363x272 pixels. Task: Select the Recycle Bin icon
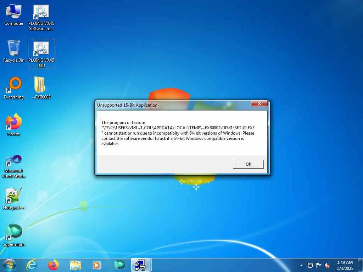14,51
